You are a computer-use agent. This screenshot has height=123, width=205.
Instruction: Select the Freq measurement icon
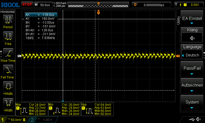[x=8, y=37]
